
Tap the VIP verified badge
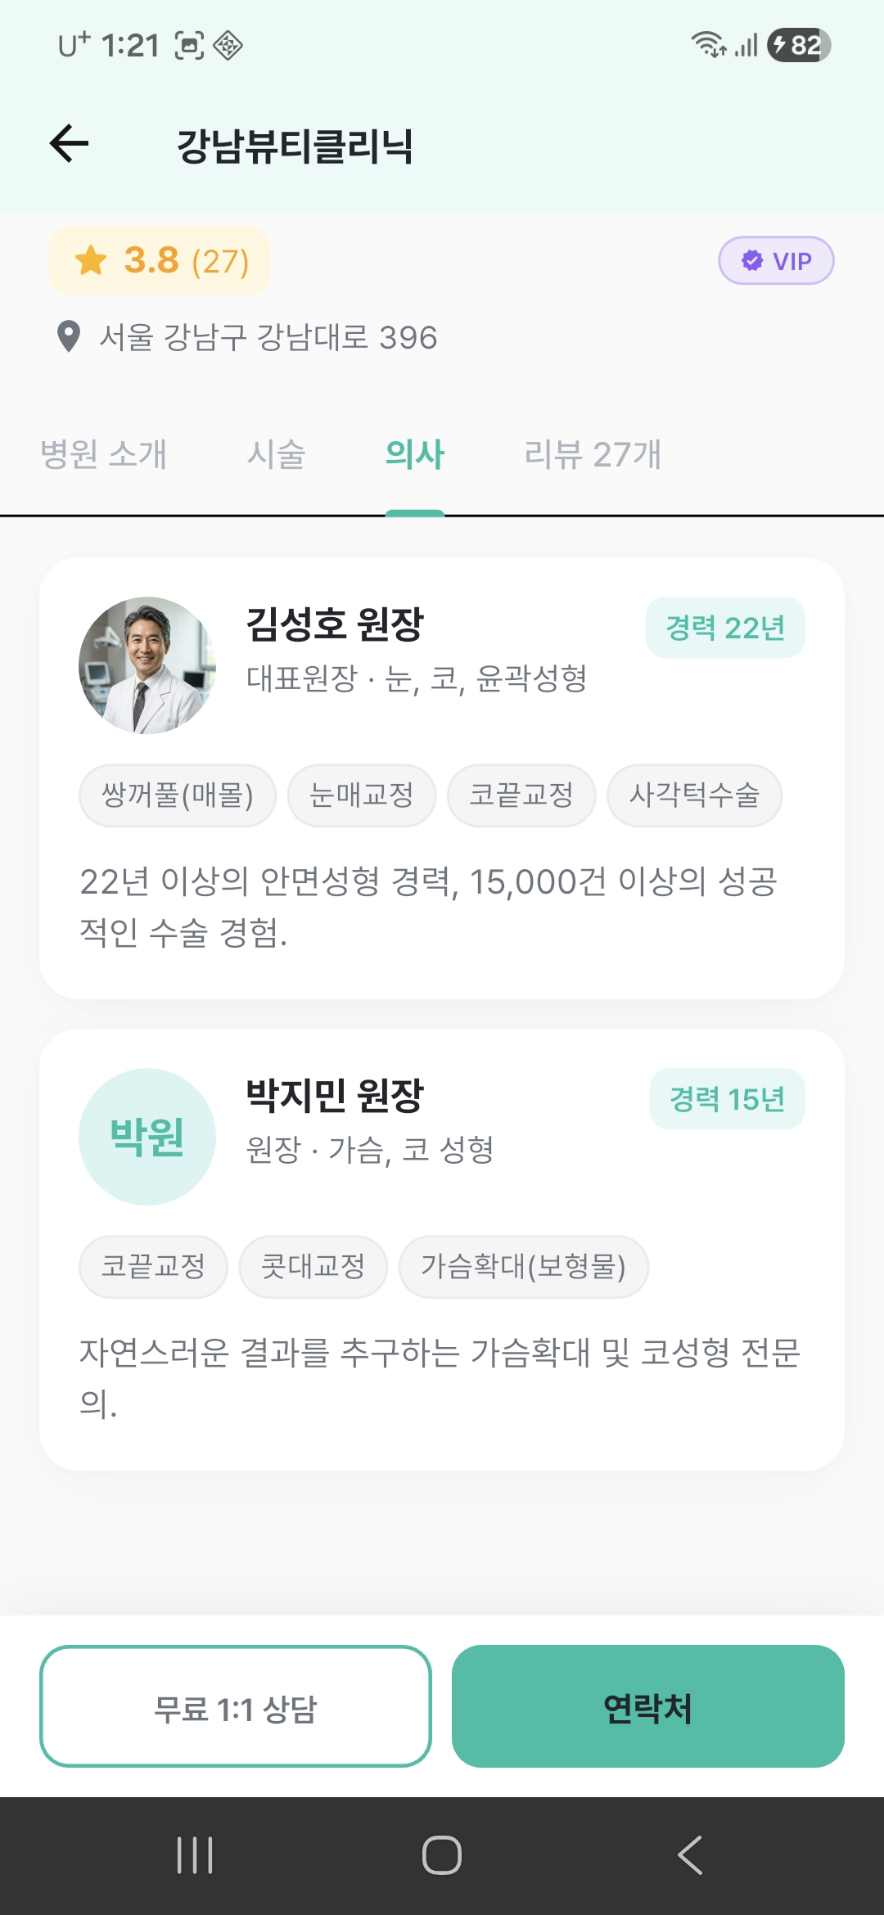pyautogui.click(x=776, y=261)
